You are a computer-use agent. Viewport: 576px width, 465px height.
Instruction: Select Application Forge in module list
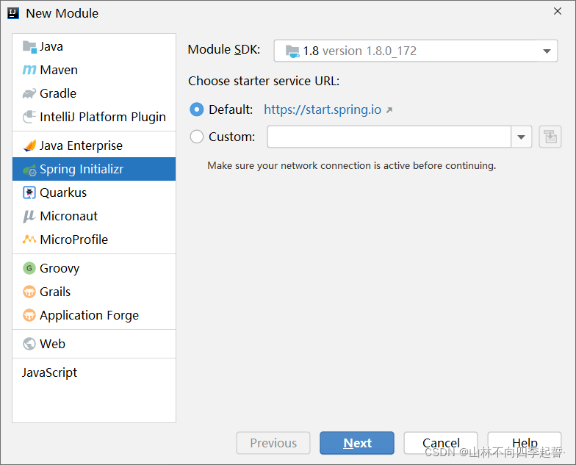click(x=94, y=315)
